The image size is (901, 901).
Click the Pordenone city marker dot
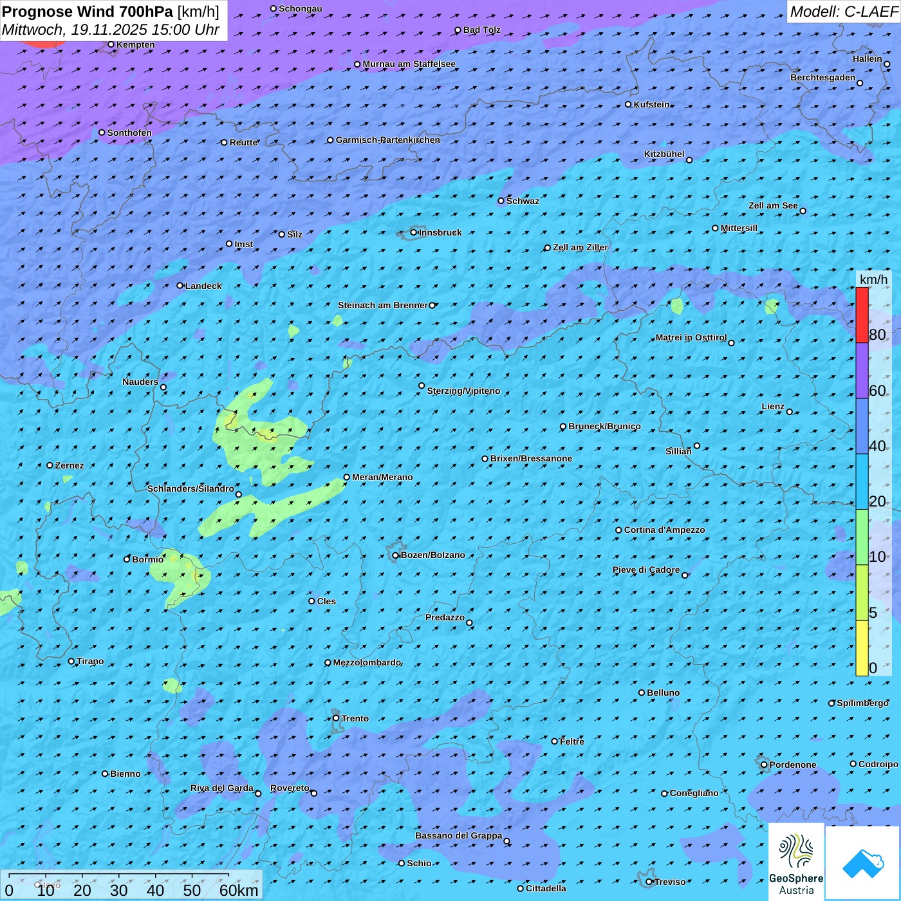tap(764, 765)
